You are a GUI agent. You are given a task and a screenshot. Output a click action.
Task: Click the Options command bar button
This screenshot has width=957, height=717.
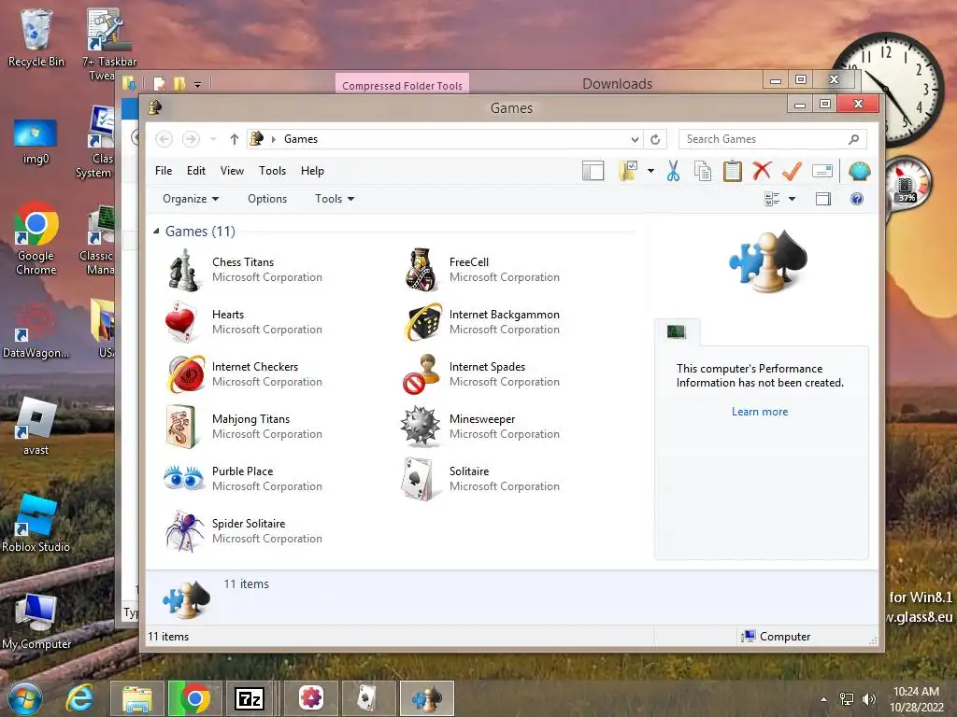point(267,199)
